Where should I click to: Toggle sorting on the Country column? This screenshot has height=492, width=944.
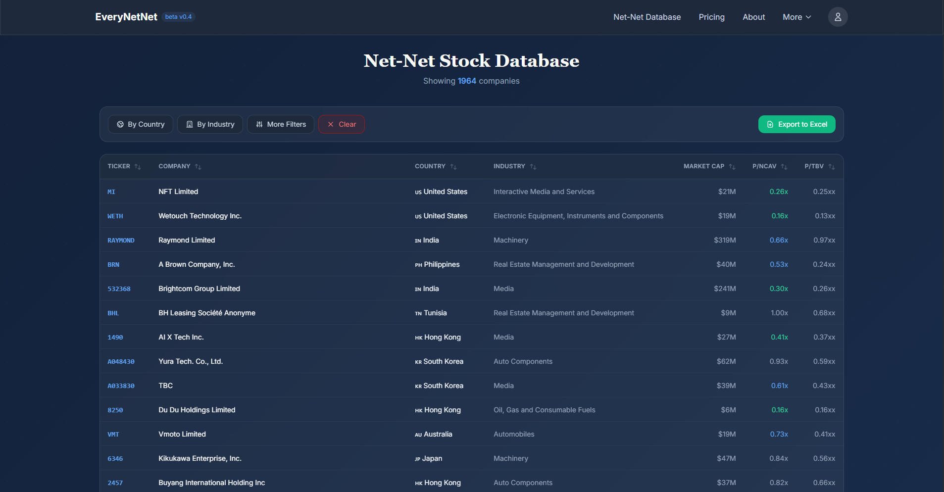tap(454, 166)
